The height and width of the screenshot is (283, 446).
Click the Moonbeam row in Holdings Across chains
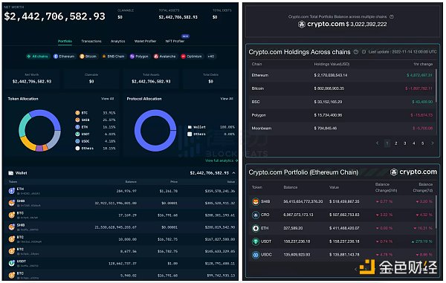[x=342, y=129]
